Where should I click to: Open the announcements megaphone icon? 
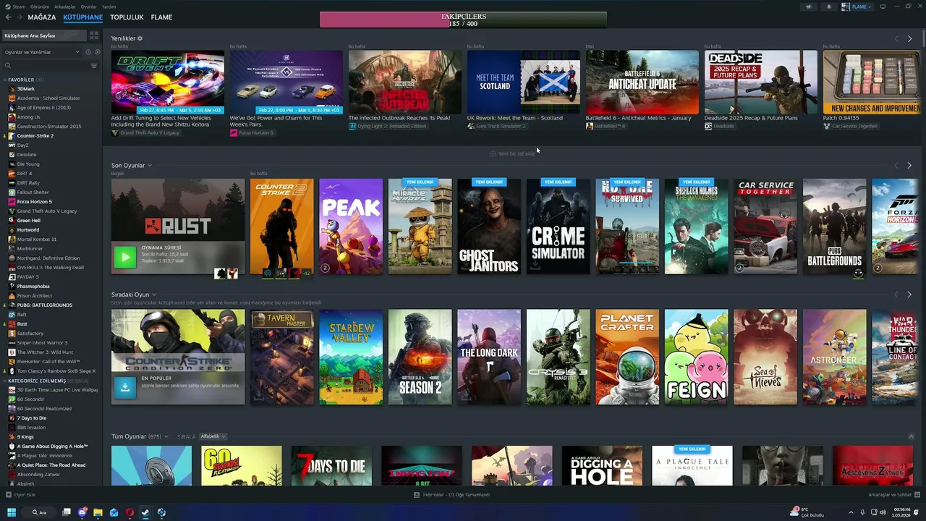click(x=809, y=7)
